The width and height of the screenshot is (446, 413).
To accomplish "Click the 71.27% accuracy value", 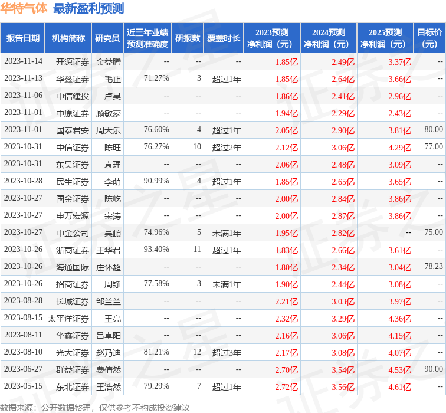I will tap(156, 78).
